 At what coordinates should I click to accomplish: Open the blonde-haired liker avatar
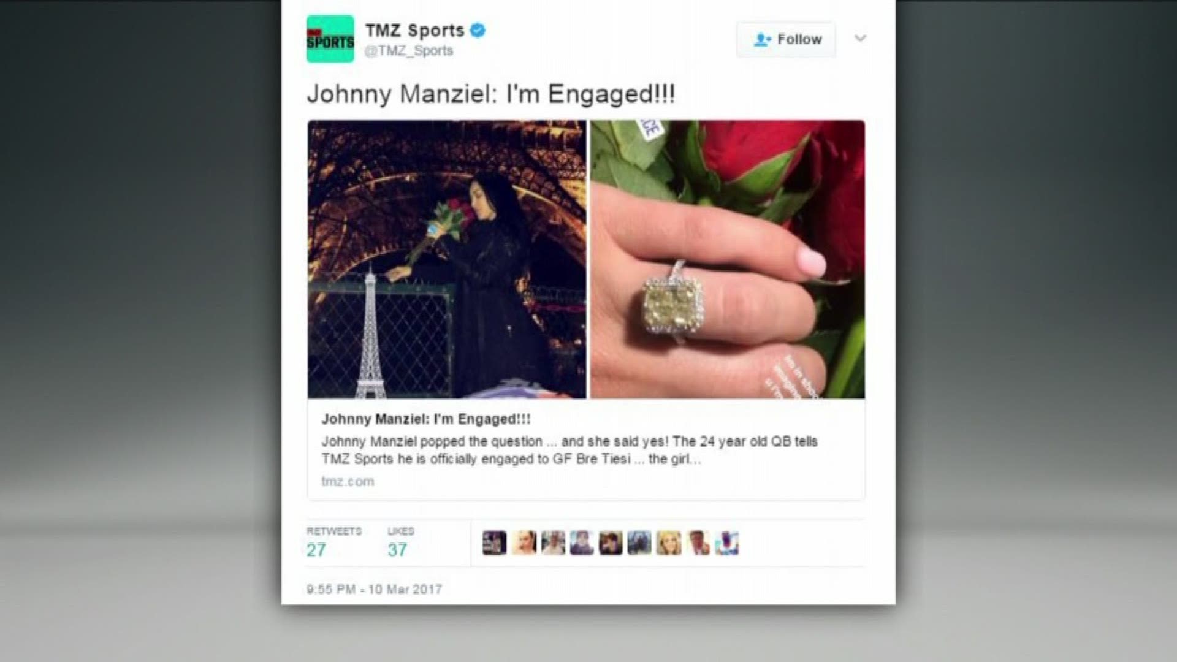pos(668,543)
